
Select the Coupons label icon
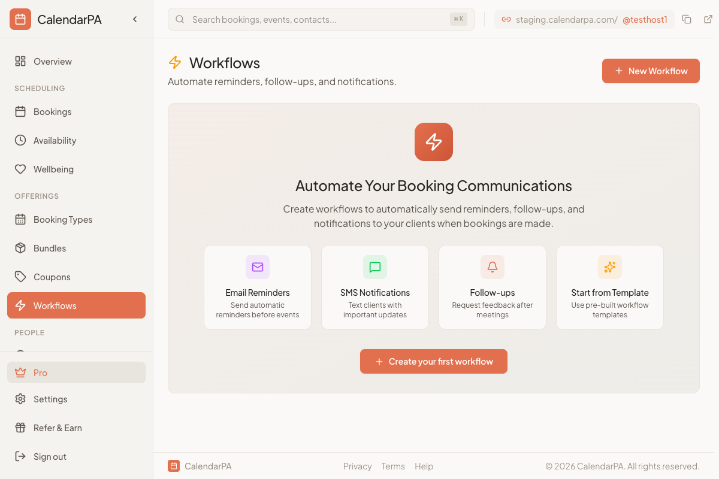20,277
